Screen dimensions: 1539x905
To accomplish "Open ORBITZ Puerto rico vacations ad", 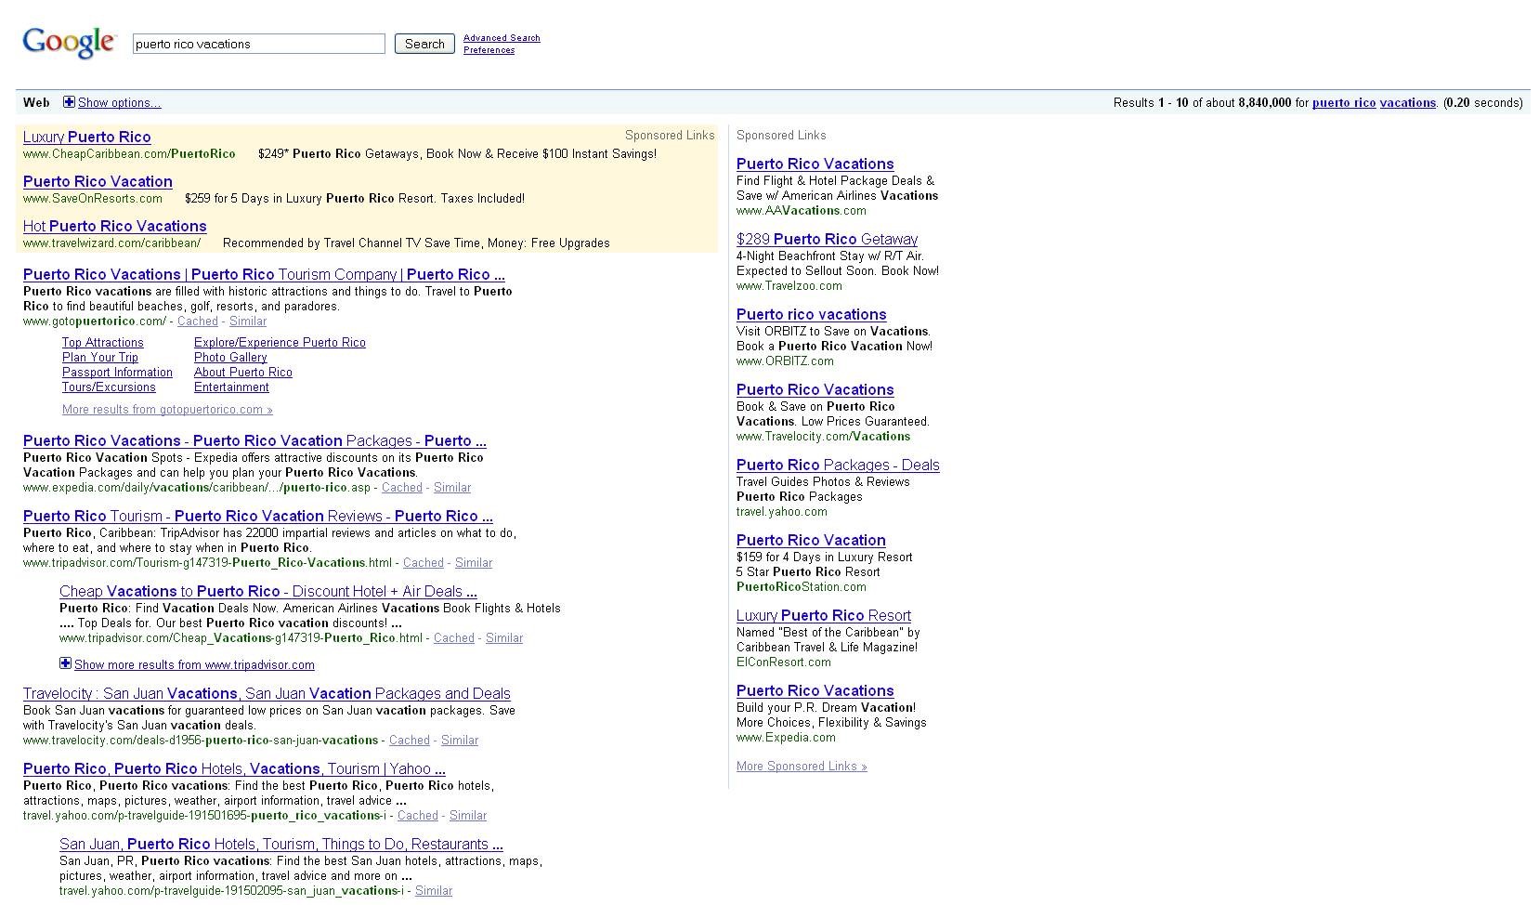I will click(812, 314).
